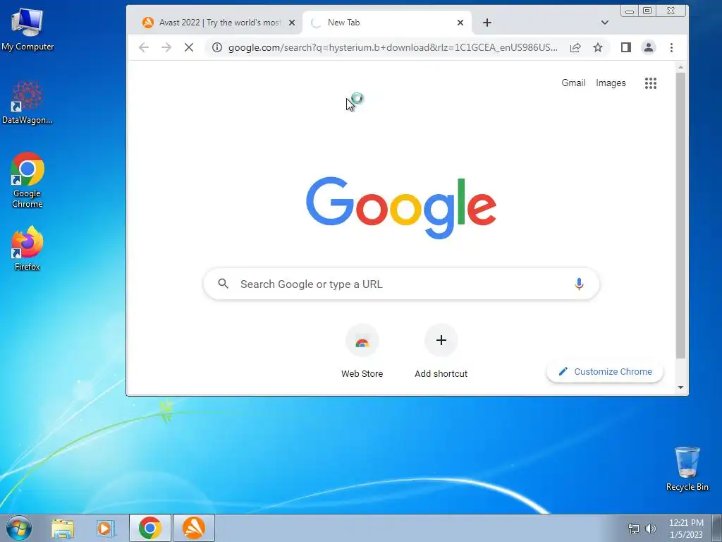Select Google Chrome desktop shortcut
The width and height of the screenshot is (722, 542).
[x=27, y=180]
